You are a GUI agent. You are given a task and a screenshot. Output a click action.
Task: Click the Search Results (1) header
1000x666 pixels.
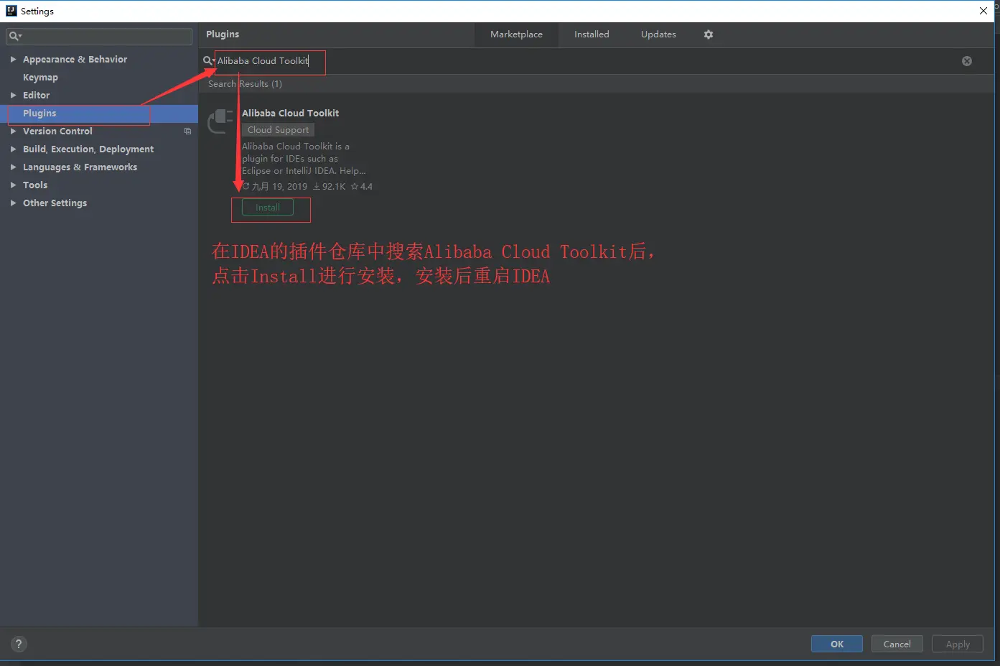point(245,84)
